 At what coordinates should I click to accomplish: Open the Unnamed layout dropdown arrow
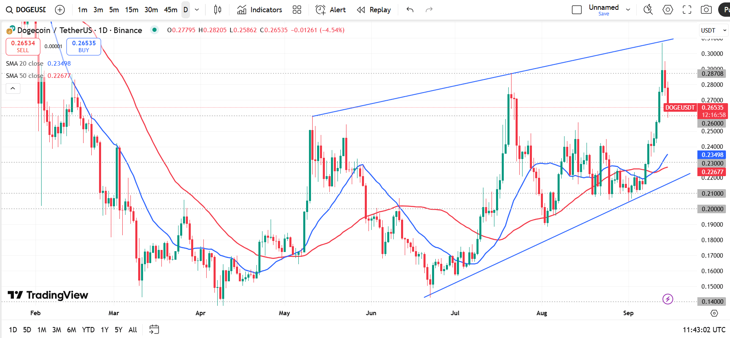[x=628, y=10]
